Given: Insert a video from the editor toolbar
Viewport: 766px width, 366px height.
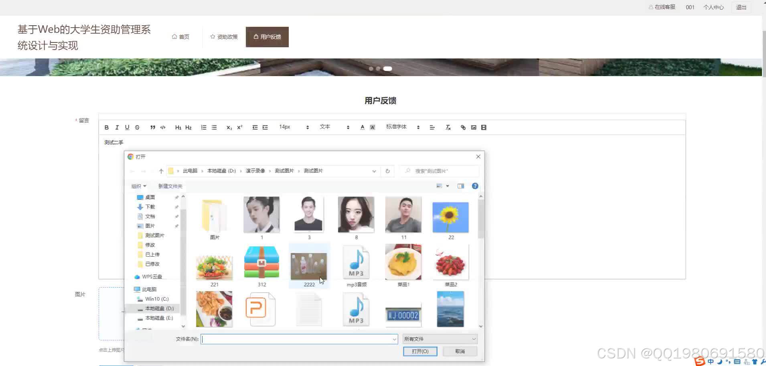Looking at the screenshot, I should [484, 127].
